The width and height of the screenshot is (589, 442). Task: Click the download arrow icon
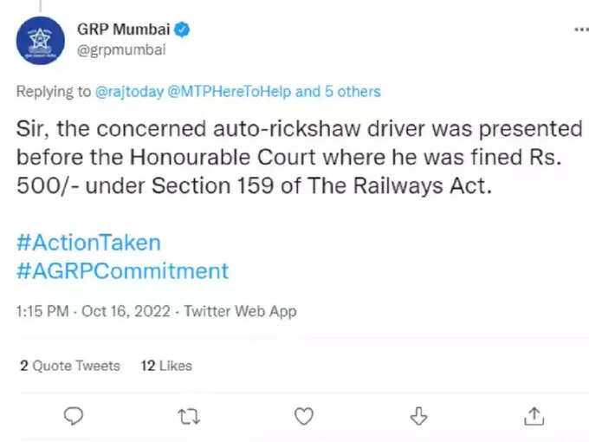[x=418, y=416]
